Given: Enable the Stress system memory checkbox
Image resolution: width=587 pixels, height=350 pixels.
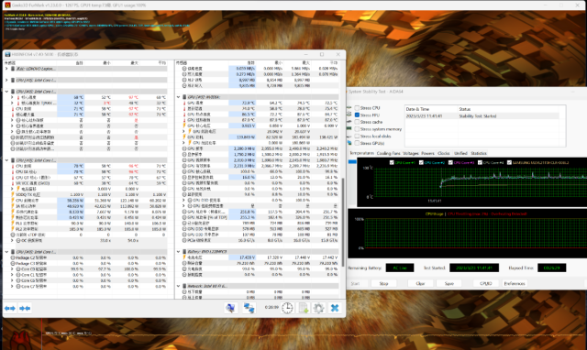Looking at the screenshot, I should point(357,129).
